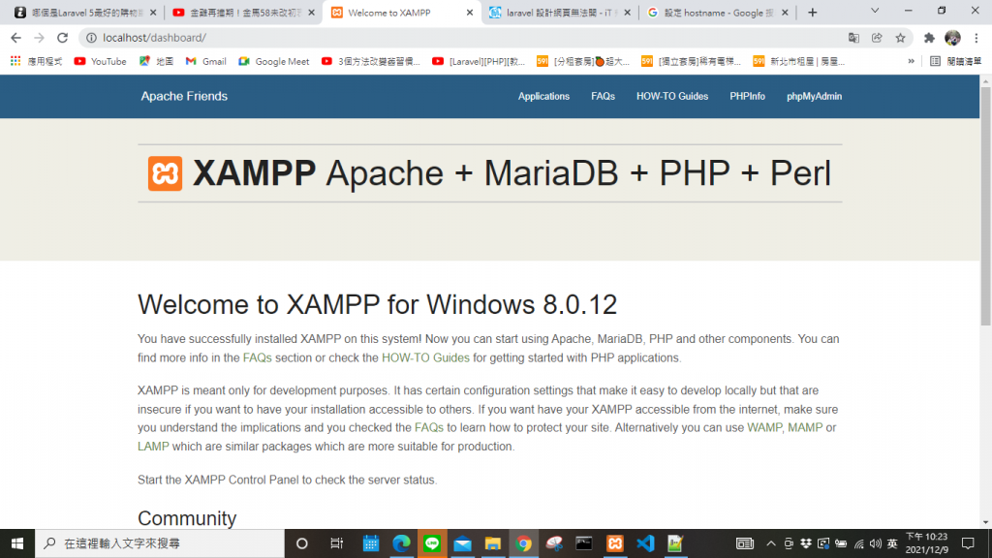Click the XAMPP orange logo in the banner
Screen dimensions: 992x558
[165, 173]
